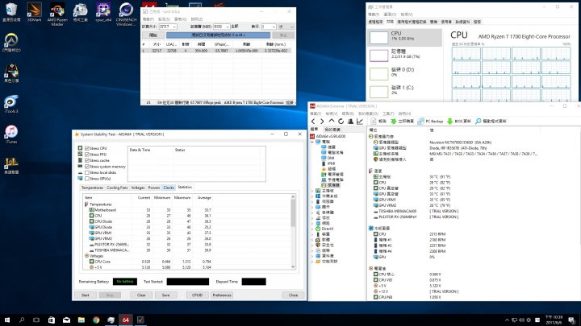Open iTunes desktop shortcut
The height and width of the screenshot is (326, 581).
click(x=11, y=134)
